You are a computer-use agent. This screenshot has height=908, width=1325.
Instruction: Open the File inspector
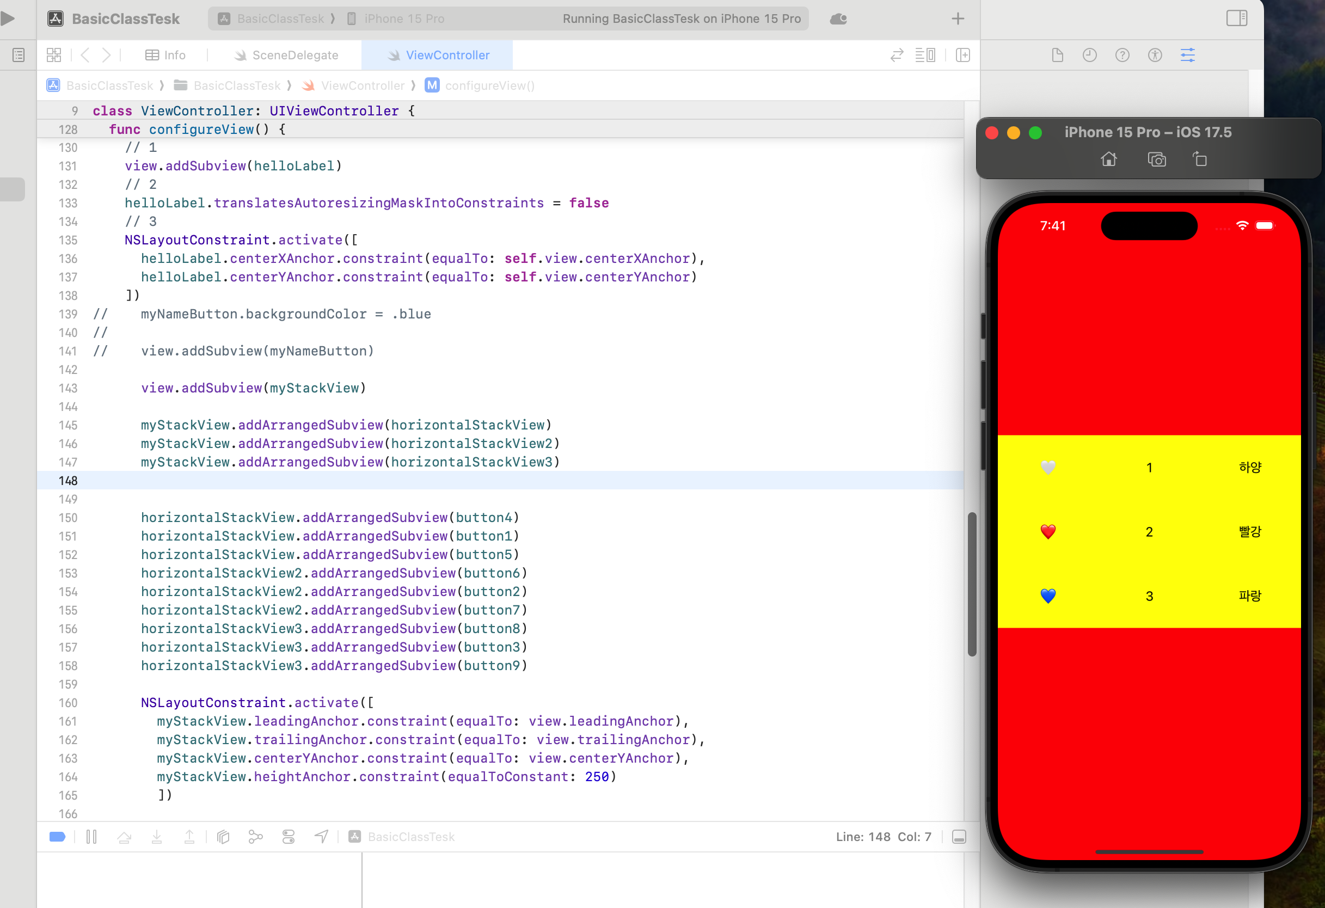click(1058, 56)
